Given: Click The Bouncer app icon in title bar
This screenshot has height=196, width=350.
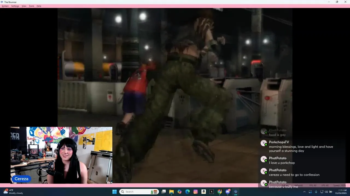Looking at the screenshot, I should pos(2,2).
